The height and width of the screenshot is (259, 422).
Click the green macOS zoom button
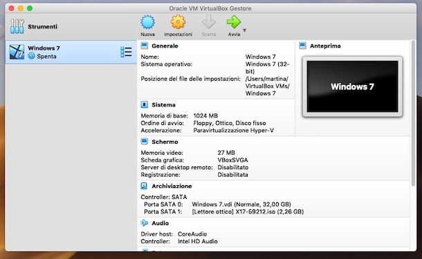[x=30, y=8]
